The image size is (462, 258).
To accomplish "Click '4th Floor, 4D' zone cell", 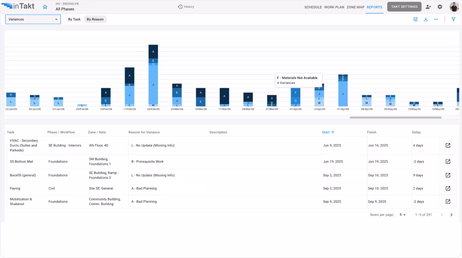I will (x=99, y=145).
